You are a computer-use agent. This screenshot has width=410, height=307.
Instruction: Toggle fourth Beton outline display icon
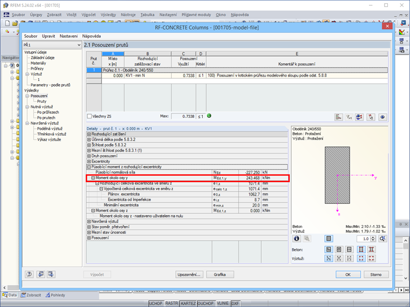(x=361, y=249)
